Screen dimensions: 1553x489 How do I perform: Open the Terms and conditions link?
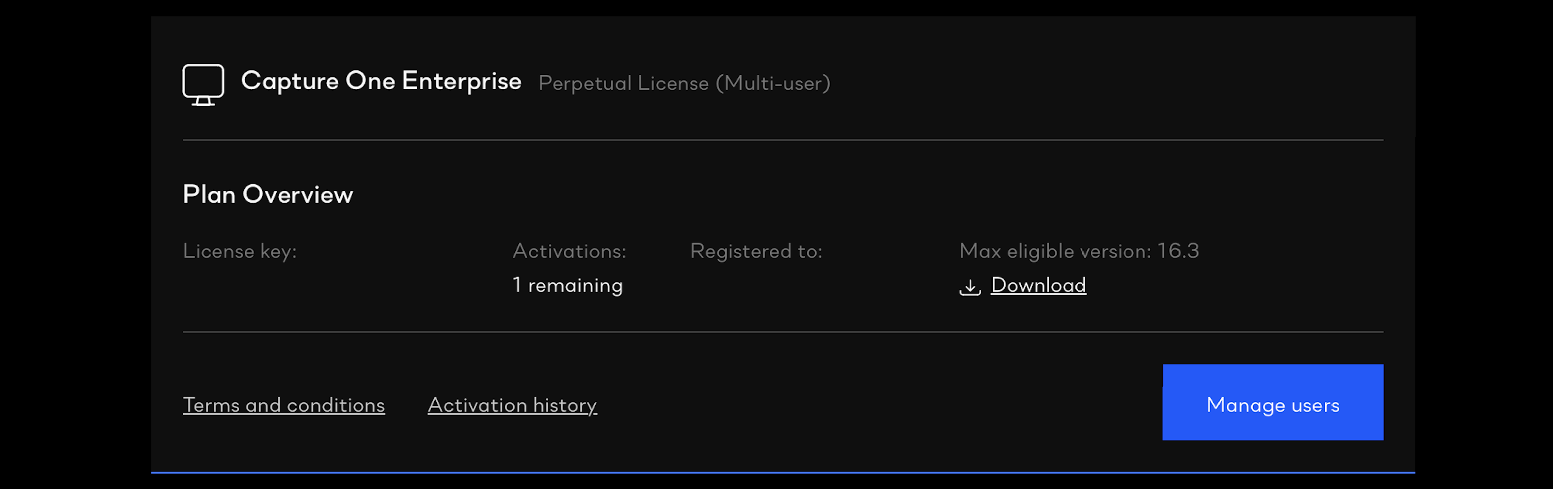(x=283, y=405)
